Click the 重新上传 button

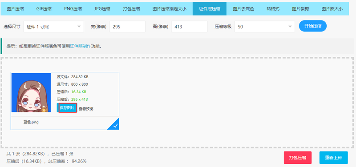tap(333, 158)
